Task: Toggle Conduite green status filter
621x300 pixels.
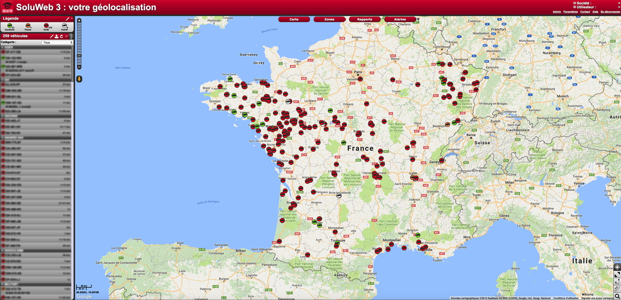Action: tap(10, 26)
